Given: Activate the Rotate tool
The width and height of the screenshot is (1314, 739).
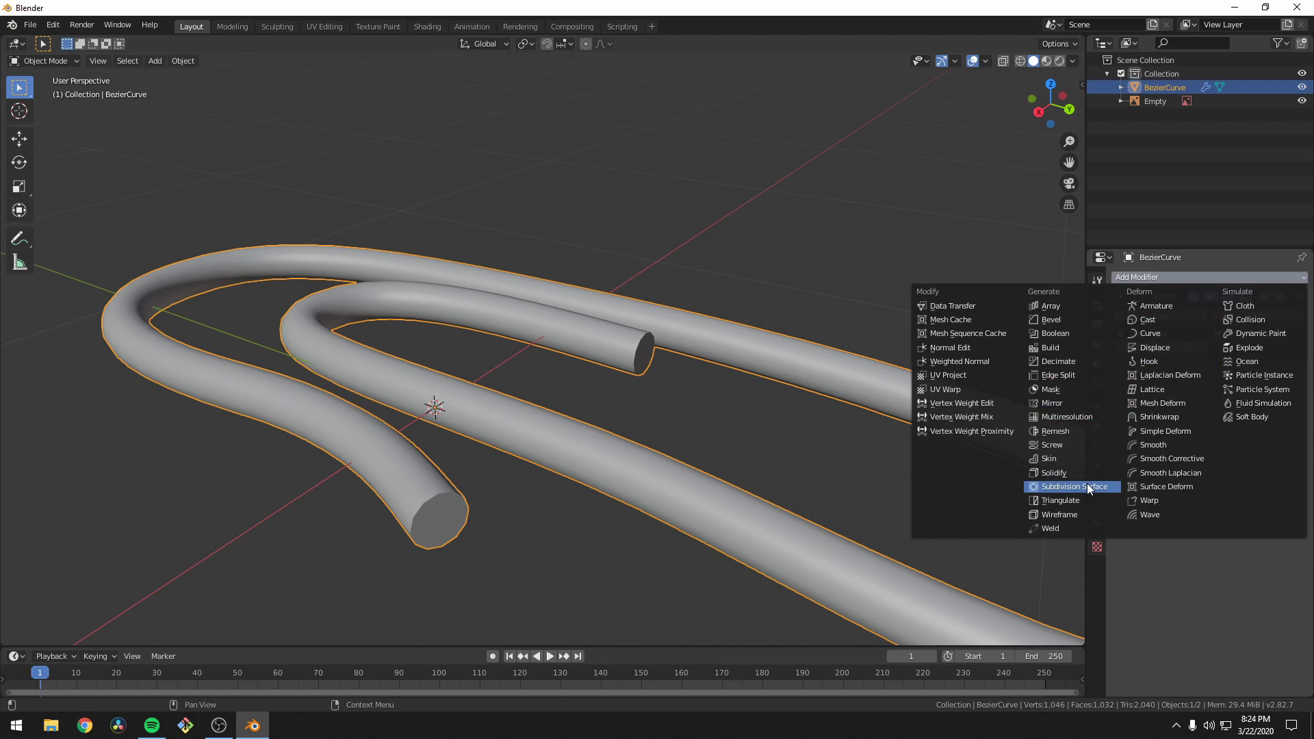Looking at the screenshot, I should point(18,163).
